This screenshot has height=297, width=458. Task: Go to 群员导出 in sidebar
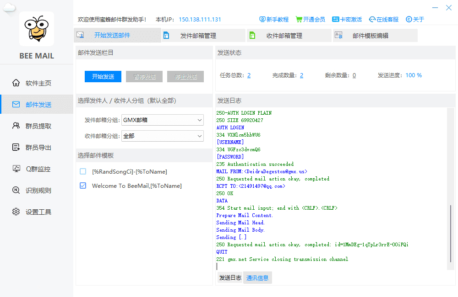37,147
